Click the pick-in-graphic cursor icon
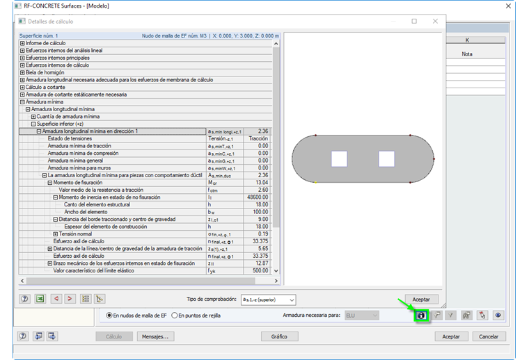The height and width of the screenshot is (360, 529). click(x=482, y=316)
